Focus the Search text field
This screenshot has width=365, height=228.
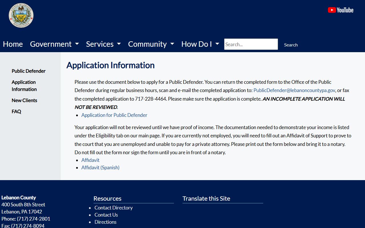coord(251,44)
